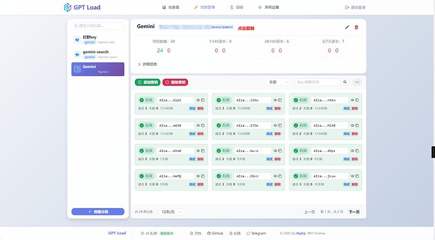Reveal the AIza...e650 key with eye icon
435x240 pixels.
pyautogui.click(x=198, y=126)
